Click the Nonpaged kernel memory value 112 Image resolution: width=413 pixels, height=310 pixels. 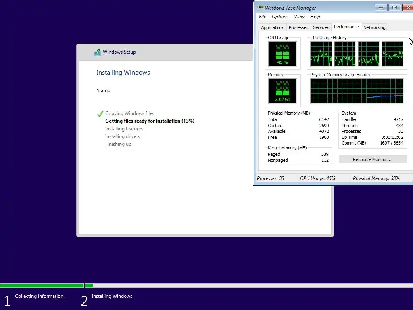(x=325, y=160)
